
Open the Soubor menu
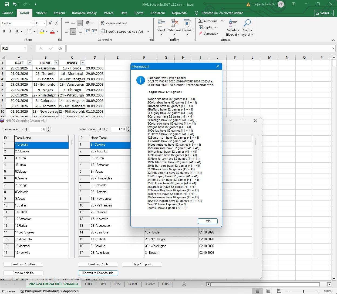click(x=8, y=13)
